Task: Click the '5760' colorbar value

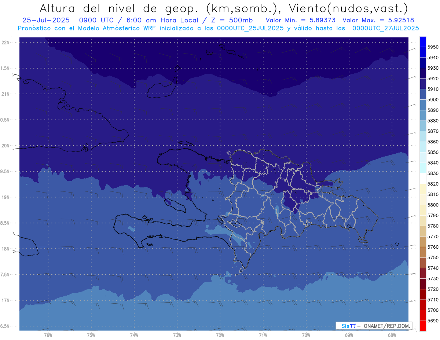Action: [433, 247]
